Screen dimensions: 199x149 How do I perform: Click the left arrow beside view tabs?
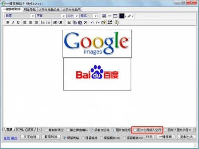click(39, 129)
